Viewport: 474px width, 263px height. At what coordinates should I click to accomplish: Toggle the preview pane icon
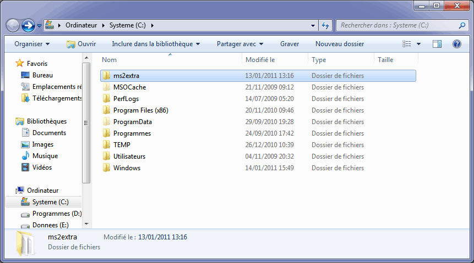point(437,44)
